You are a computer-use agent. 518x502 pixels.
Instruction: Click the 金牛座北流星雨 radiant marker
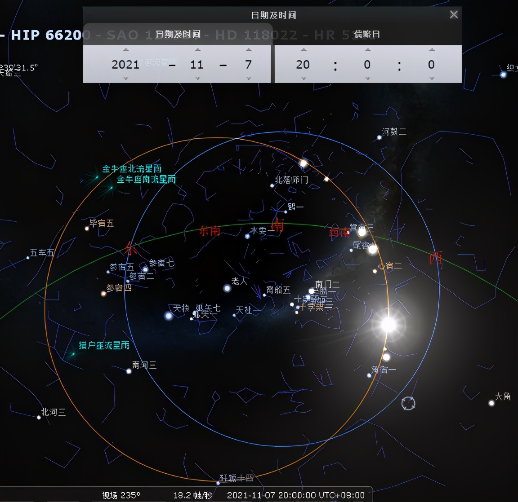tap(96, 177)
